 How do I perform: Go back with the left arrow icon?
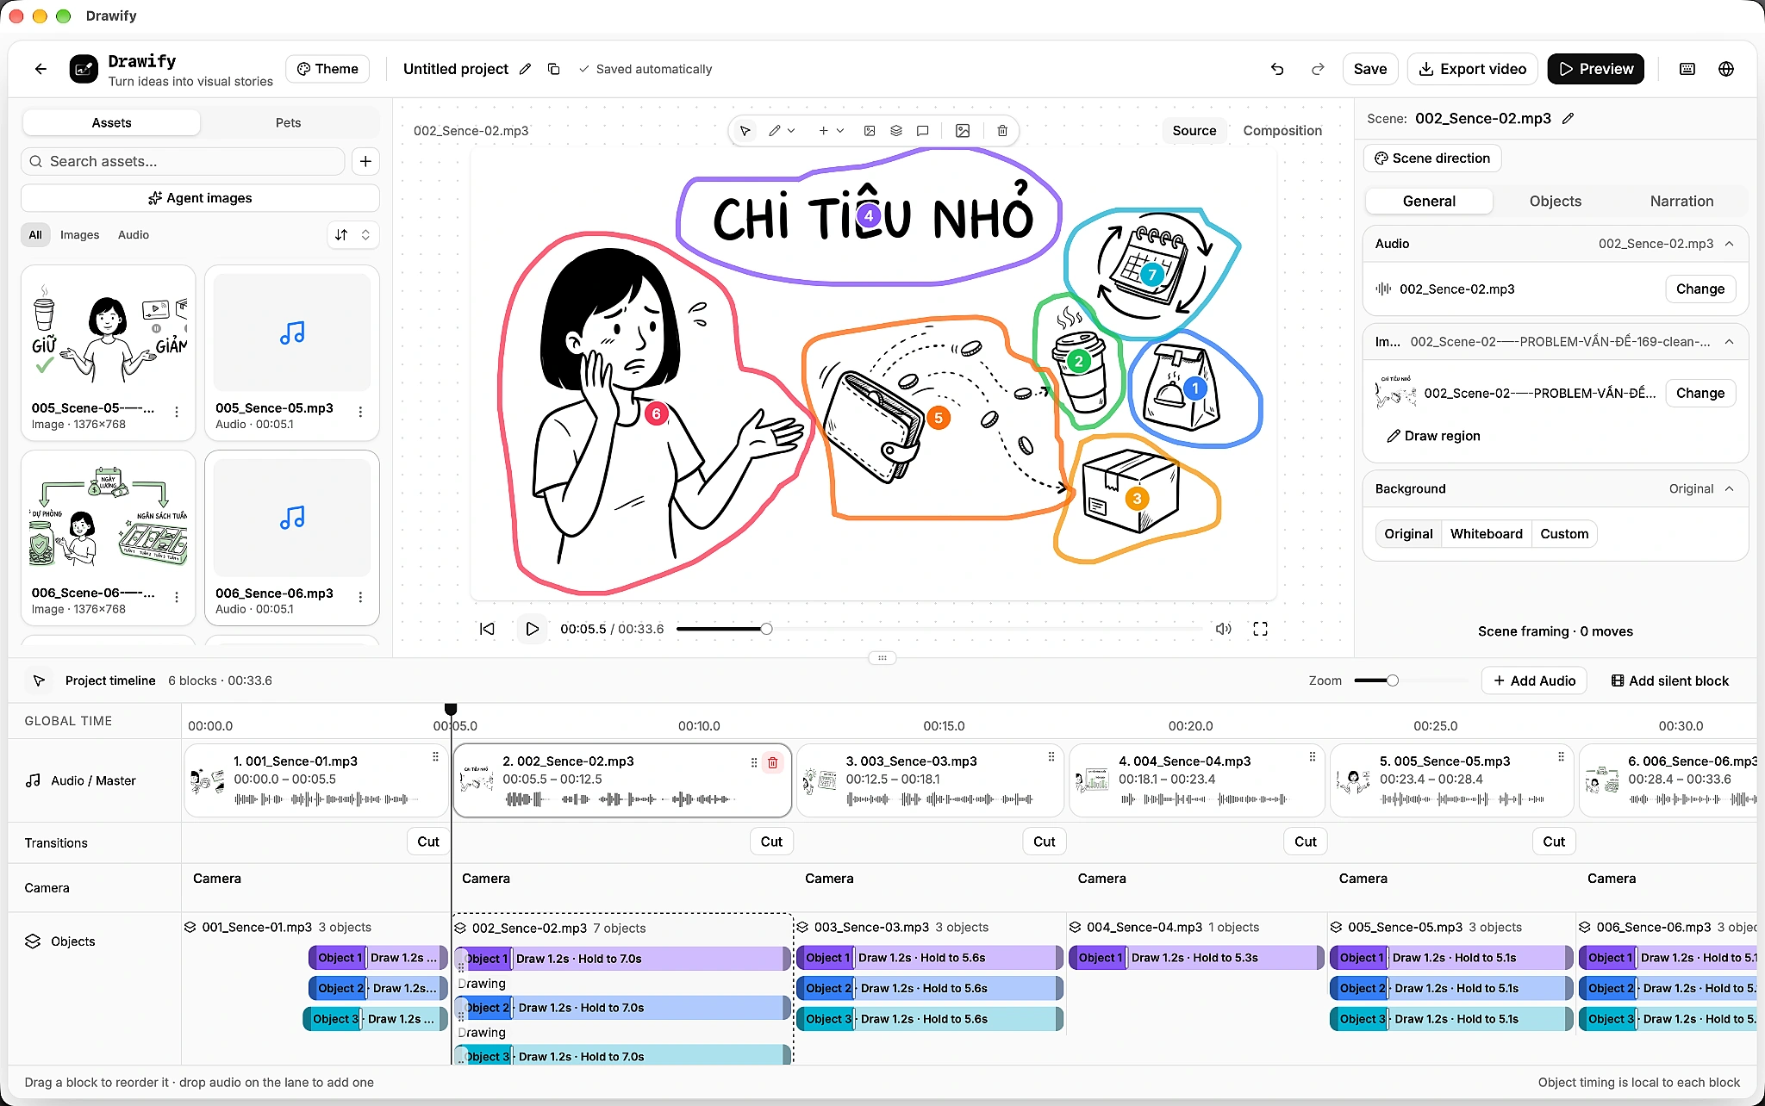point(41,69)
